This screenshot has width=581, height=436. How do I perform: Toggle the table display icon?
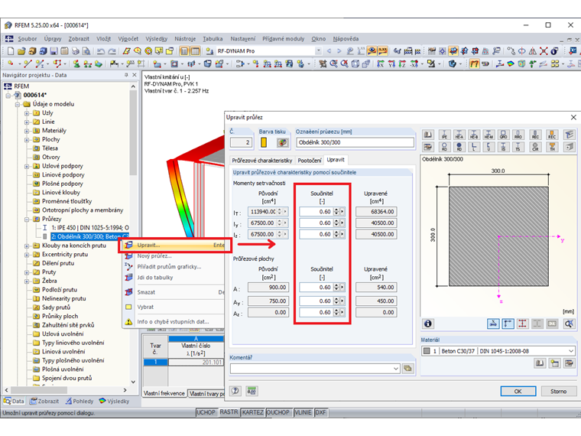(195, 51)
